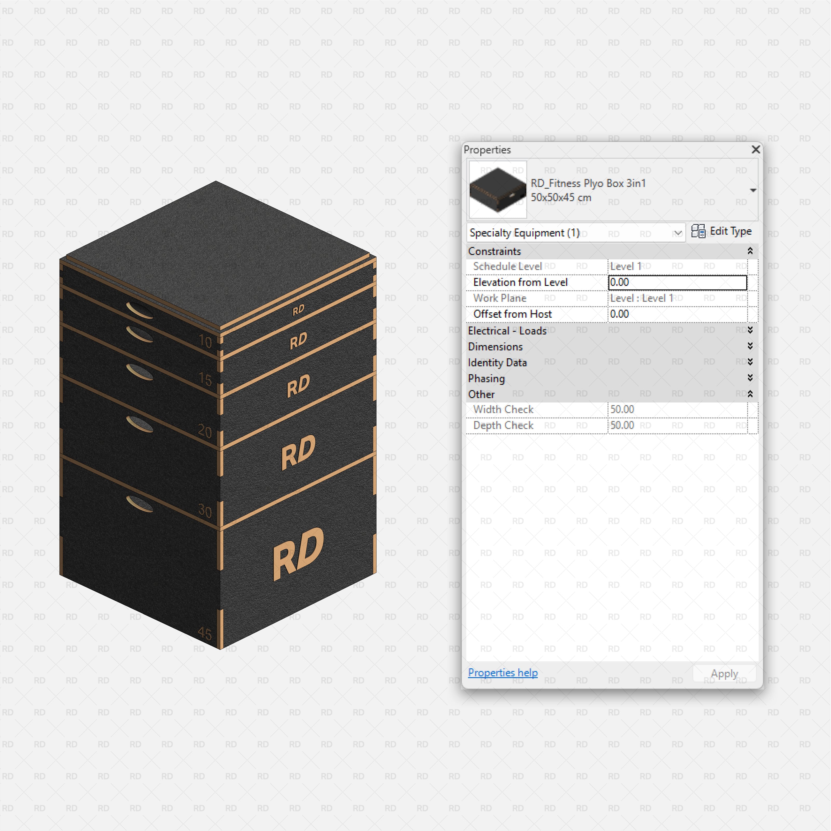The image size is (831, 831).
Task: Collapse the Constraints section
Action: click(750, 251)
